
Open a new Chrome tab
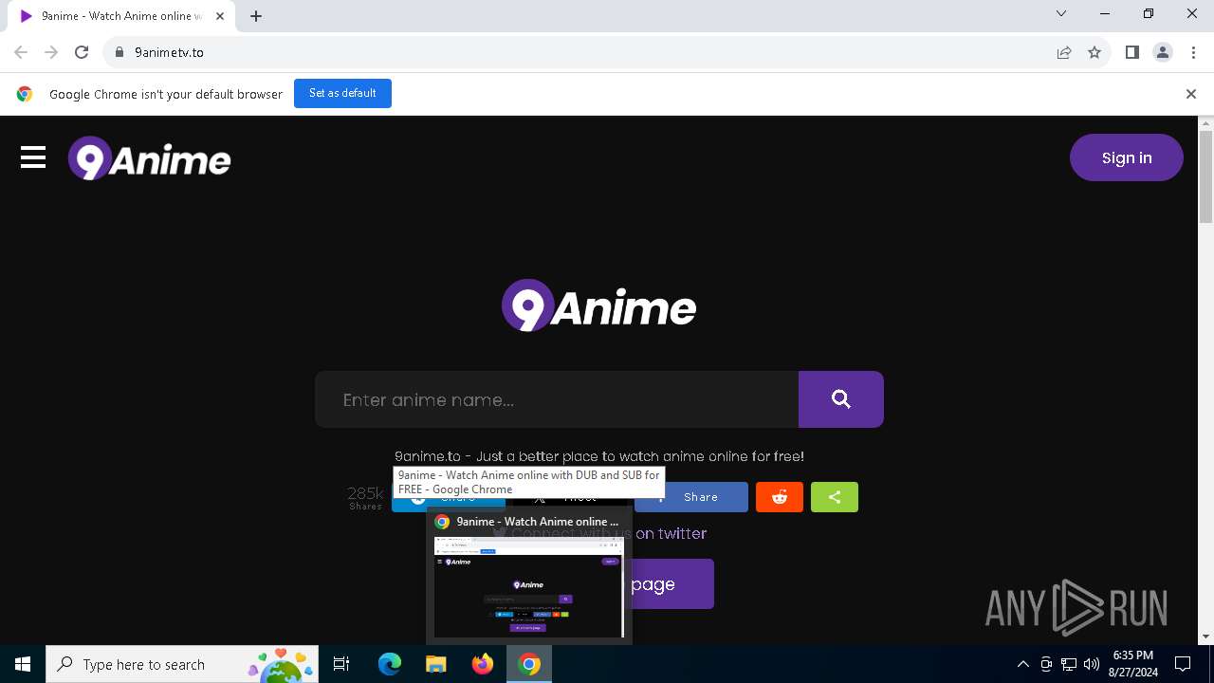[256, 16]
